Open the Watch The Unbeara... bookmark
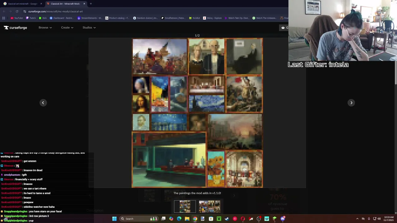Image resolution: width=397 pixels, height=223 pixels. (x=264, y=18)
